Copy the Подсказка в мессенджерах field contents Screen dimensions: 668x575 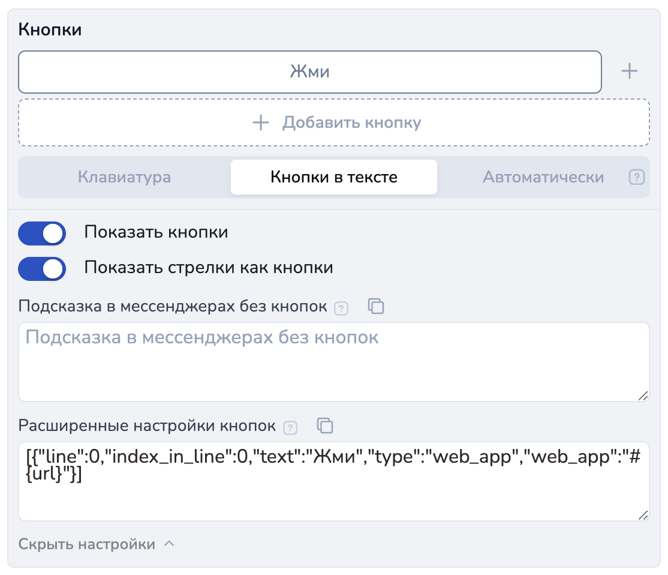click(x=376, y=306)
